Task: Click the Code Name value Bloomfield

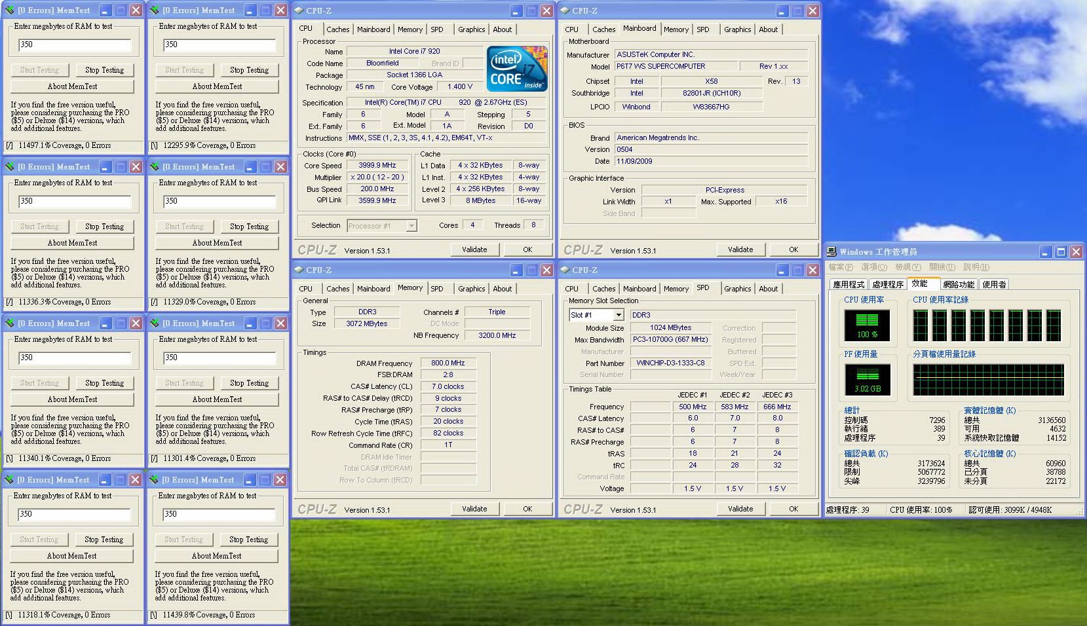Action: (x=383, y=64)
